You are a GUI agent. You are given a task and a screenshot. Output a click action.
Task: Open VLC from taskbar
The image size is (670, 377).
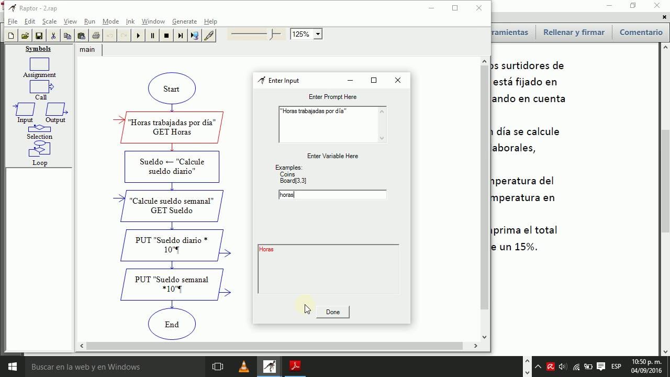[x=244, y=367]
